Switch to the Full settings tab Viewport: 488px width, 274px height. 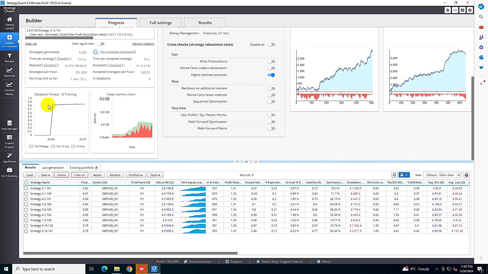coord(161,23)
